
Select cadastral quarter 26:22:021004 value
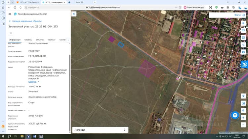pyautogui.click(x=35, y=62)
